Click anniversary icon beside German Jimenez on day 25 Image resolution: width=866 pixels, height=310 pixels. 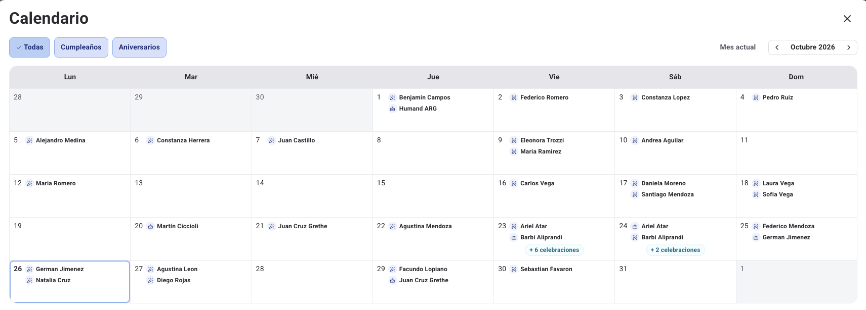[x=756, y=237]
